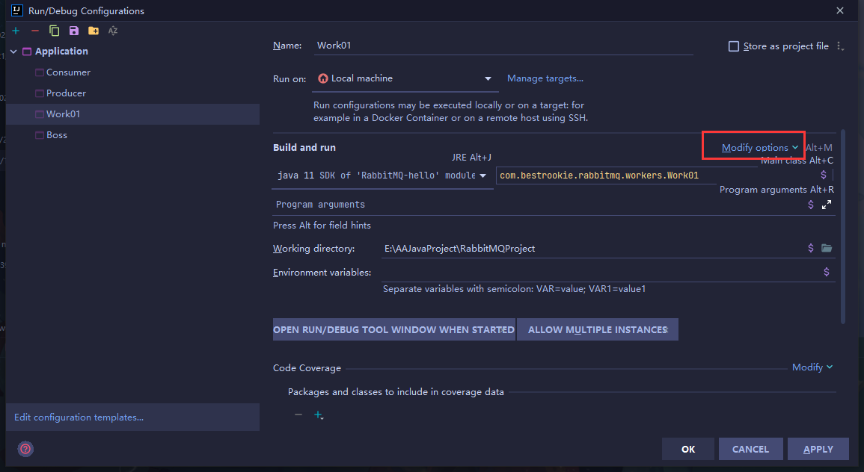
Task: Remove the Open run/debug tool window option tag
Action: tap(503, 329)
